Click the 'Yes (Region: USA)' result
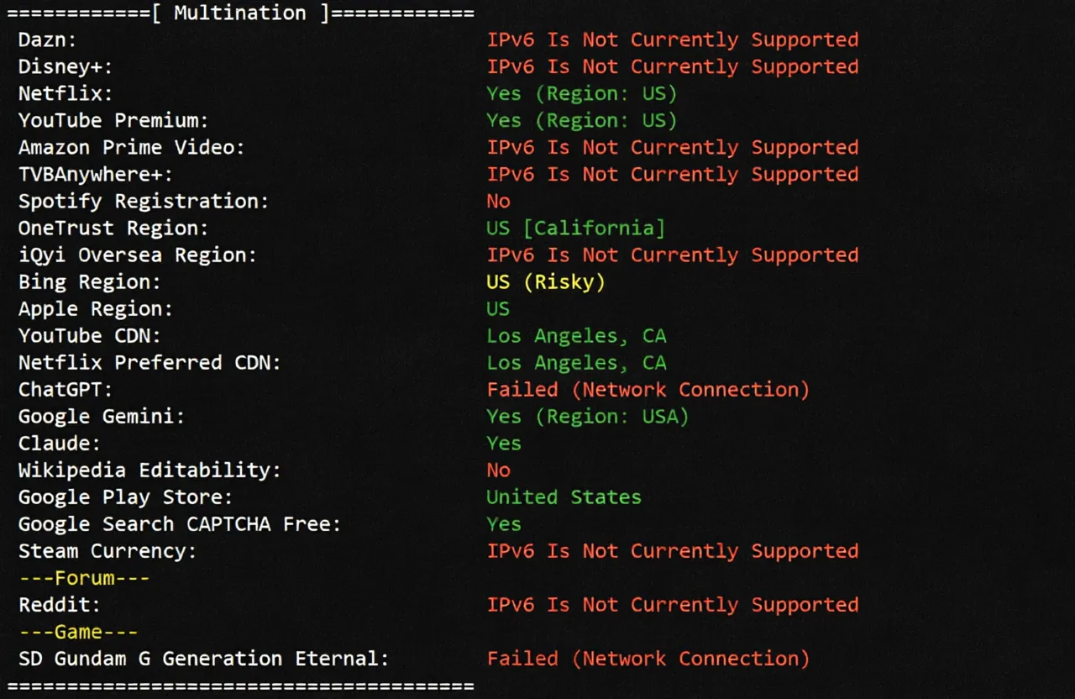 588,416
